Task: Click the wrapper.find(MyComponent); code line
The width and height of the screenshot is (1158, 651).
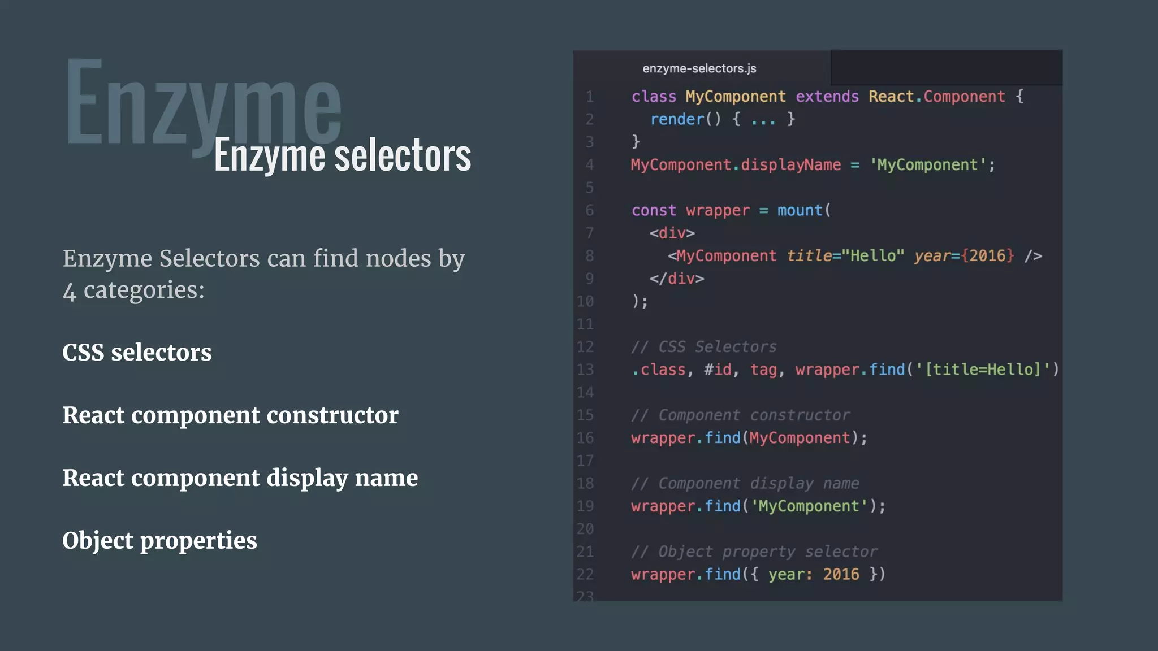Action: point(749,438)
